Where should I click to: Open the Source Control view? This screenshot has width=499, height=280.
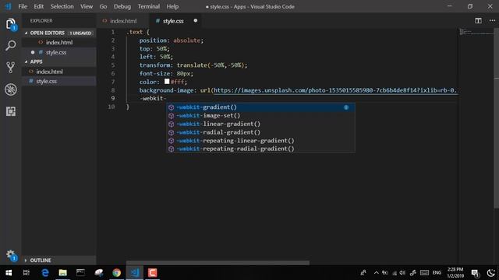click(10, 68)
